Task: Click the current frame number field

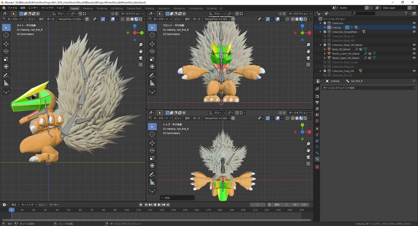Action: pos(258,205)
